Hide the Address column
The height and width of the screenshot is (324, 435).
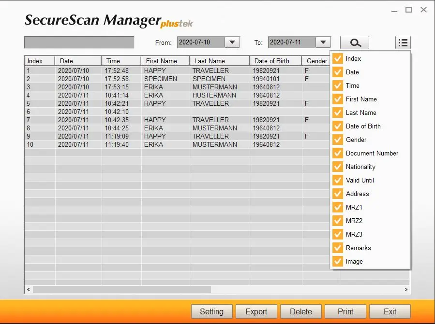(338, 194)
